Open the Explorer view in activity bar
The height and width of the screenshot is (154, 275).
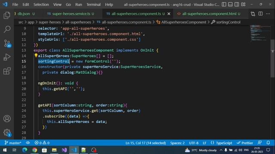(7, 15)
